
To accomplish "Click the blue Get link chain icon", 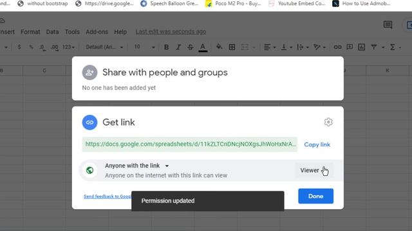I will pos(89,123).
